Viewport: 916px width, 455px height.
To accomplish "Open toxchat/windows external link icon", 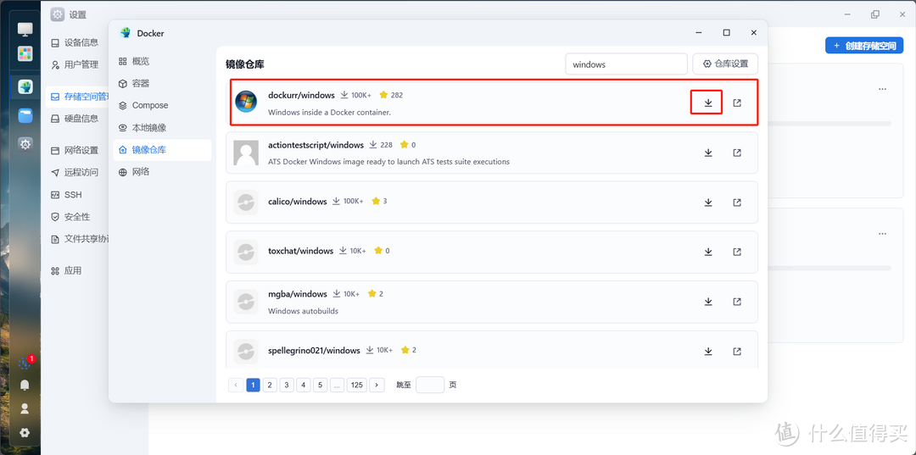I will click(737, 252).
